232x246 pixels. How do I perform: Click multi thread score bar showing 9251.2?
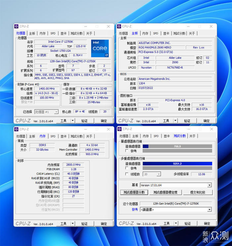click(177, 164)
